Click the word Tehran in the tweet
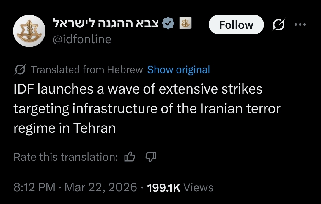This screenshot has height=204, width=321. [94, 128]
